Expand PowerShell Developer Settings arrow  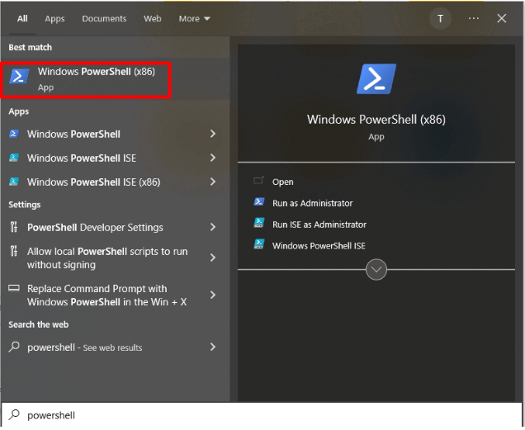(213, 227)
